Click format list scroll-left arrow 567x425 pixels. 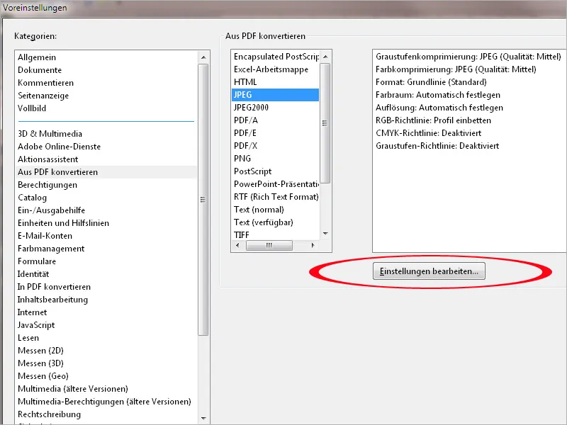coord(237,245)
